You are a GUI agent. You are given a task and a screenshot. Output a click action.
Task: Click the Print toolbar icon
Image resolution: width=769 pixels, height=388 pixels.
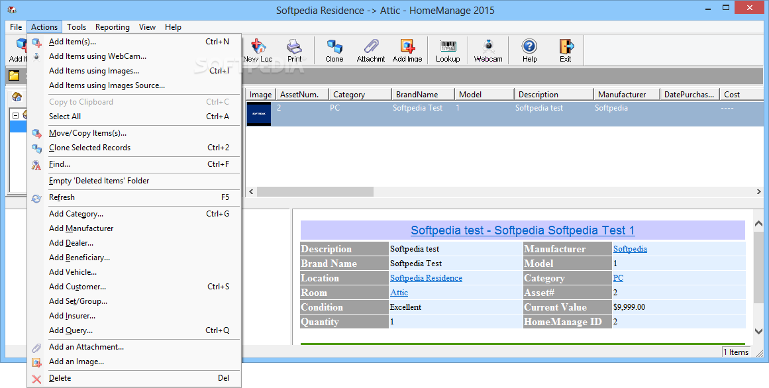point(294,50)
